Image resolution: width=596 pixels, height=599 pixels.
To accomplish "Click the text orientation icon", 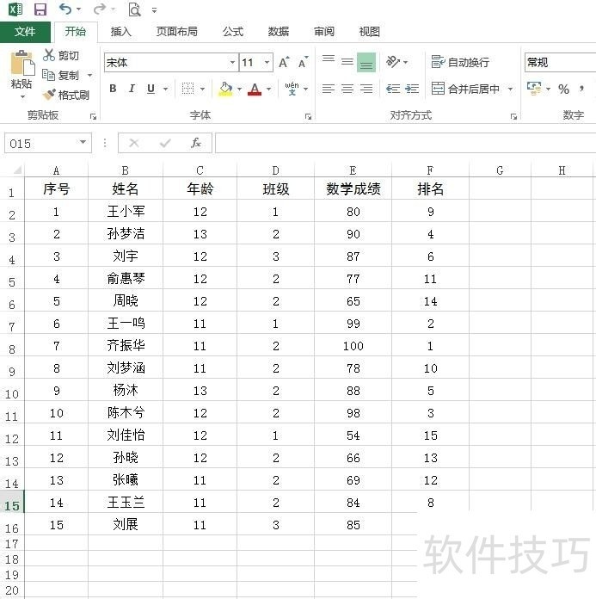I will 393,61.
